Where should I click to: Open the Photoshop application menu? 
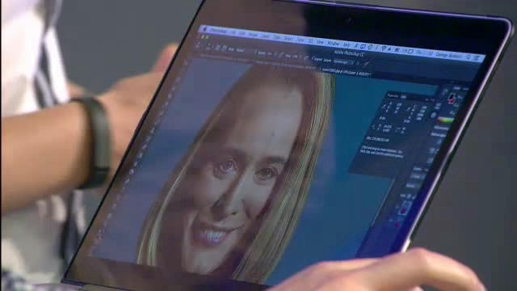[219, 31]
